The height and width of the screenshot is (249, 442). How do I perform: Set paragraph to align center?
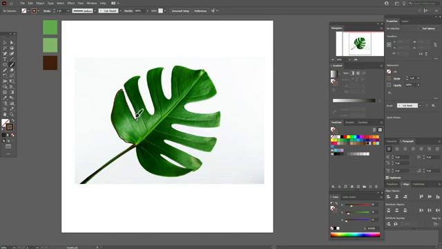[397, 149]
